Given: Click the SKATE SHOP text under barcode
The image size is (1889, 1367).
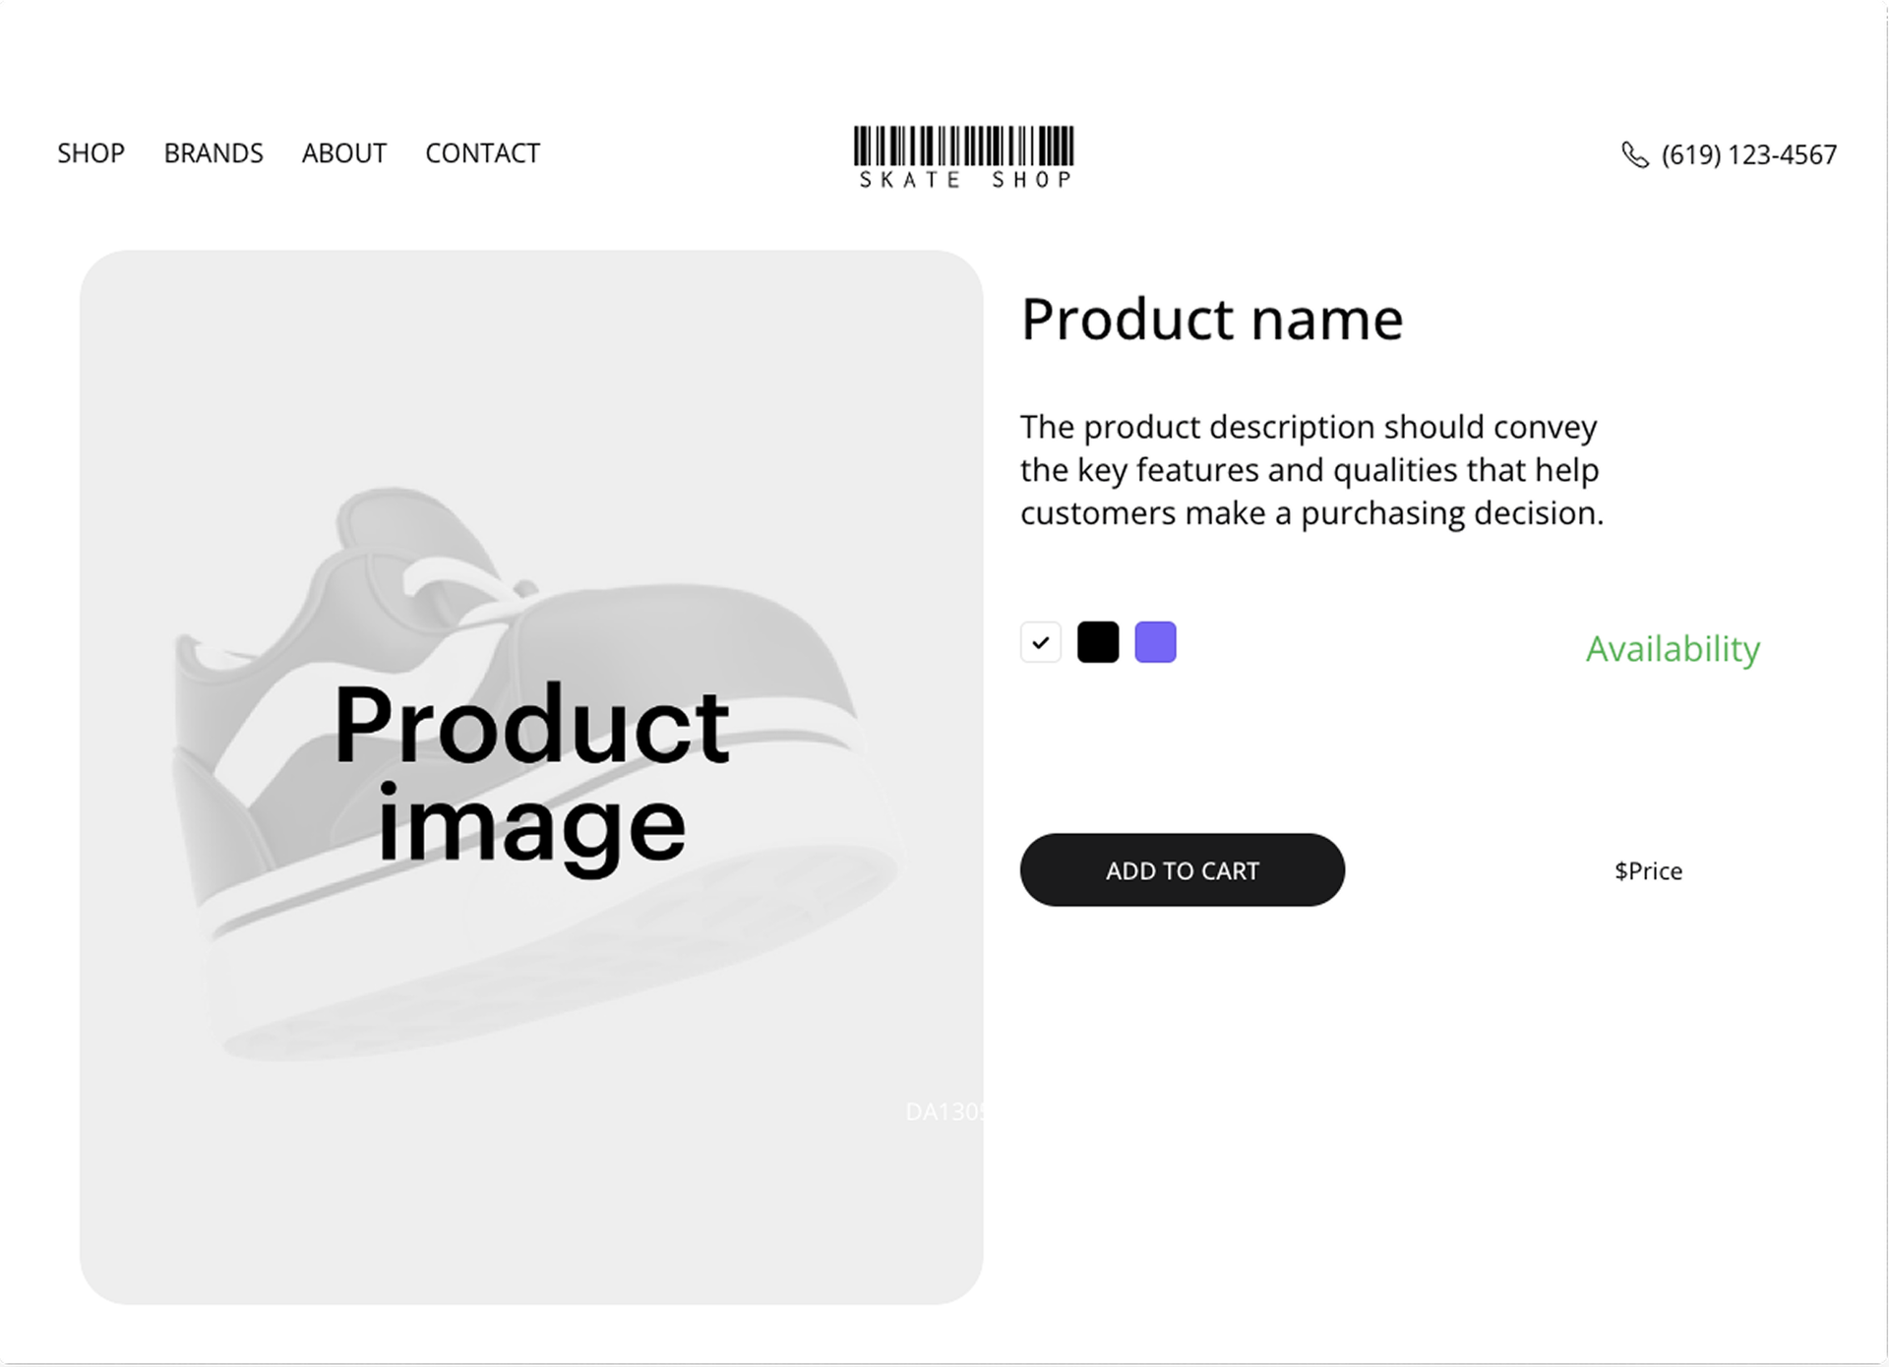Looking at the screenshot, I should coord(965,179).
